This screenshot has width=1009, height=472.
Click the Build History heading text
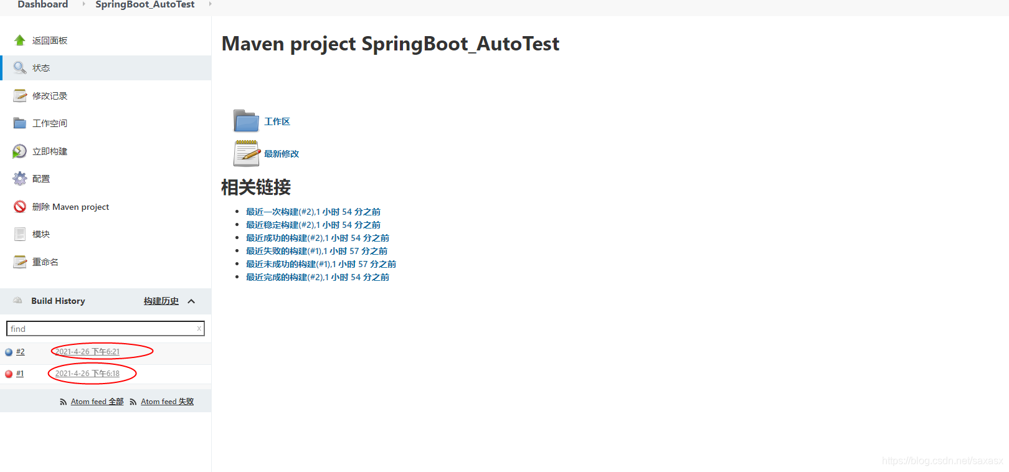tap(58, 301)
